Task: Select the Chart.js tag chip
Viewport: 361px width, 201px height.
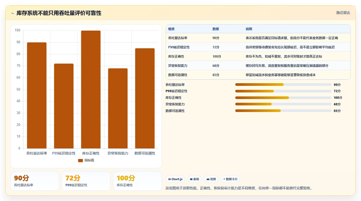Action: pos(175,179)
